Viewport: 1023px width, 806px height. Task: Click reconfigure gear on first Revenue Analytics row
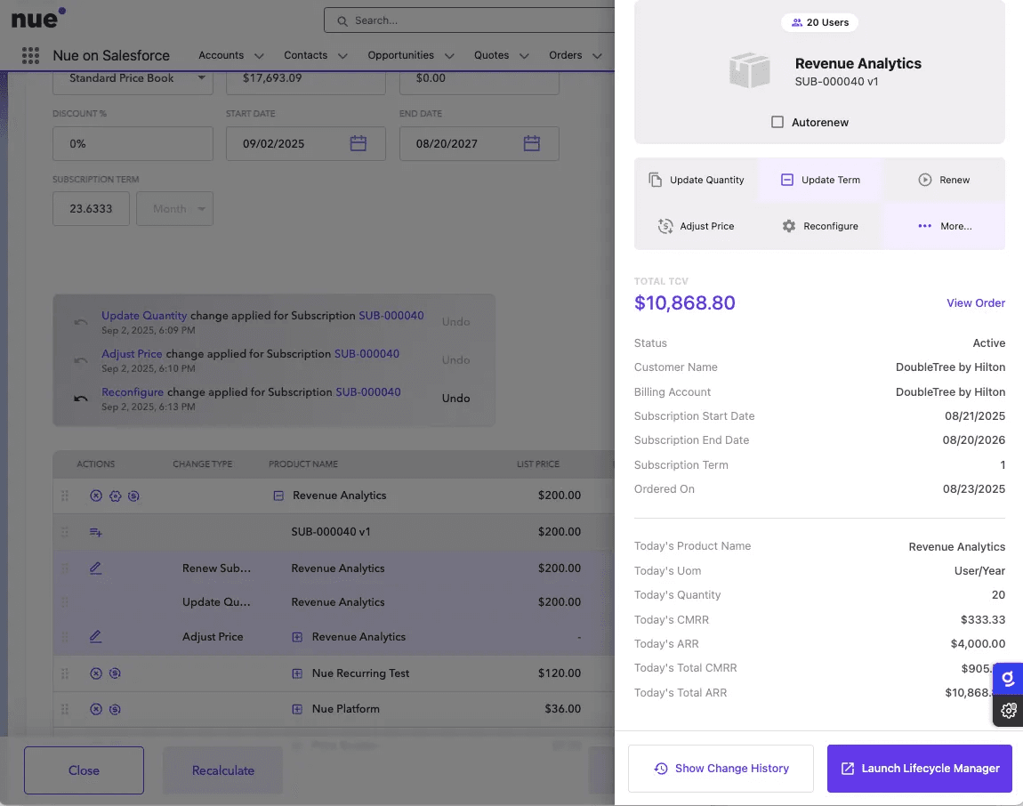(115, 496)
